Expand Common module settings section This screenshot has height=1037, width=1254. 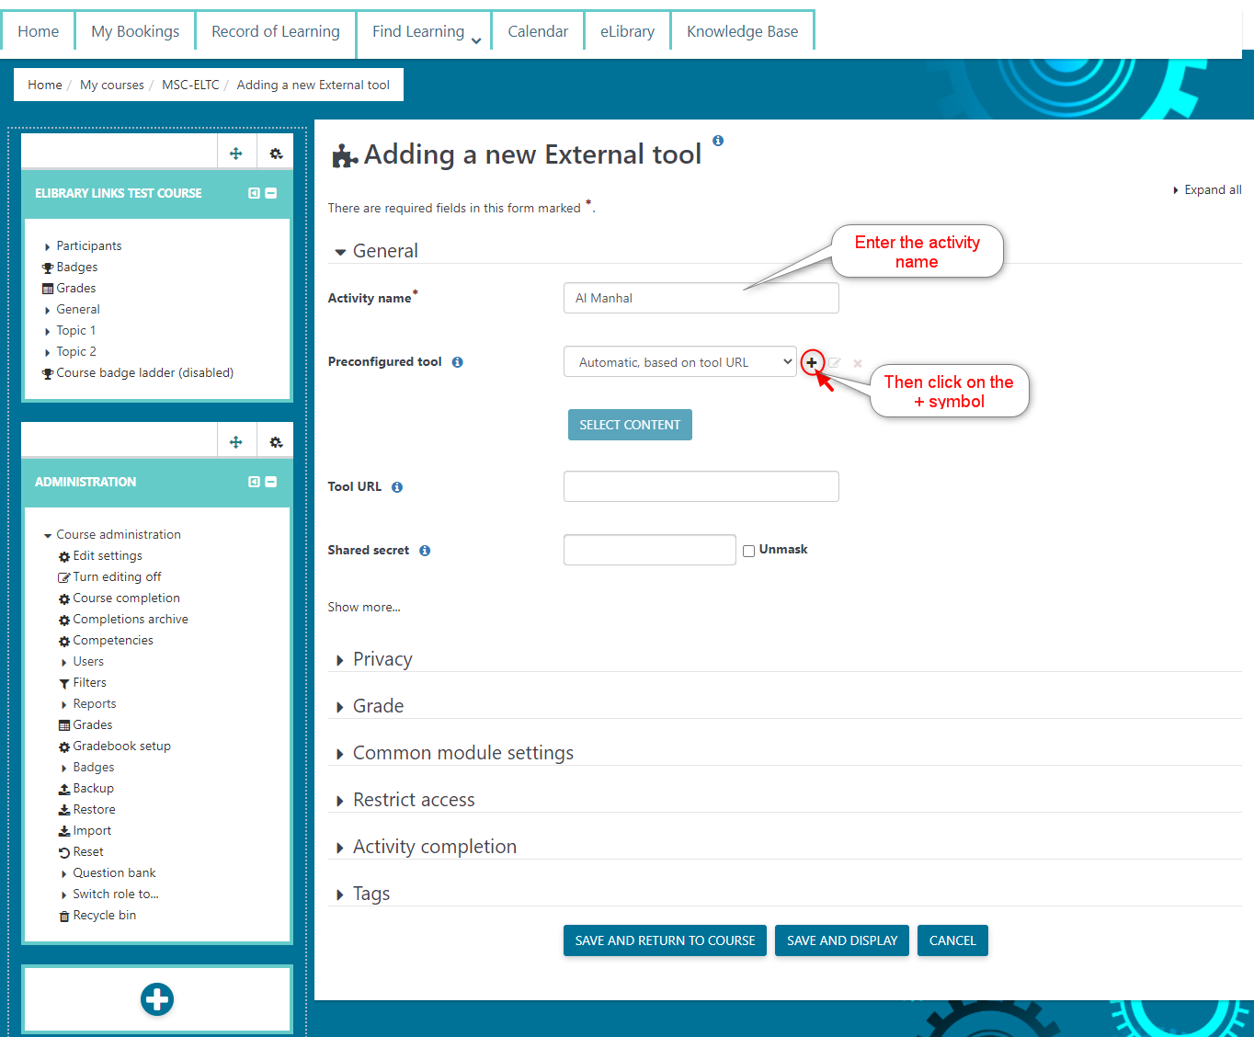pyautogui.click(x=455, y=753)
